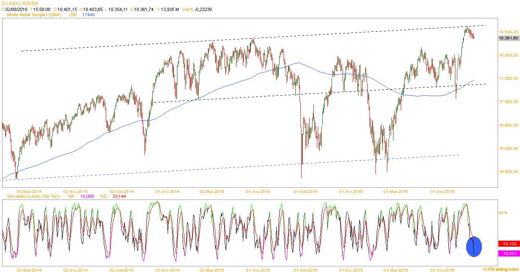
Task: Click the 17.000,00 price axis label
Action: [x=509, y=102]
